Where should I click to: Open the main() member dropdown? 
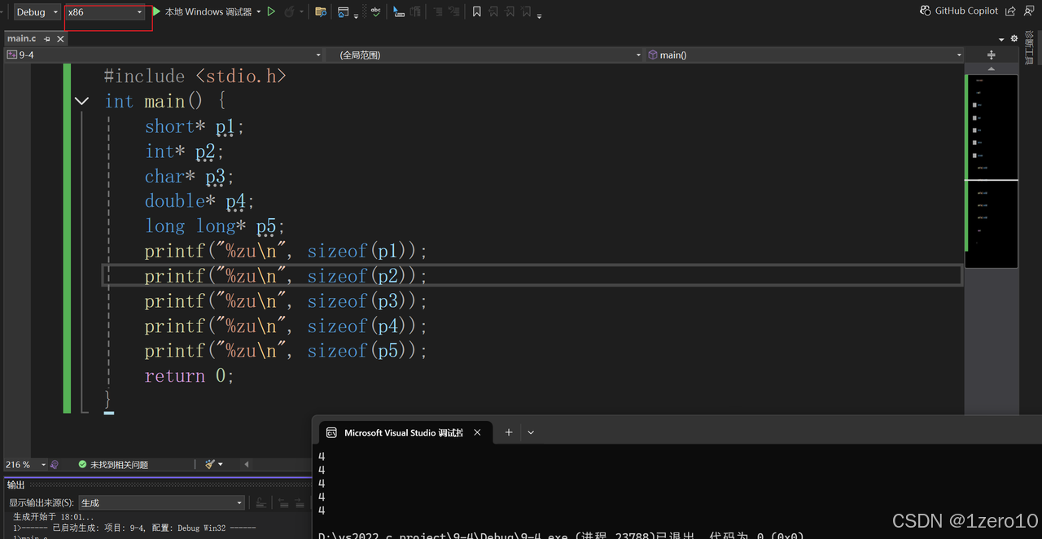click(804, 55)
